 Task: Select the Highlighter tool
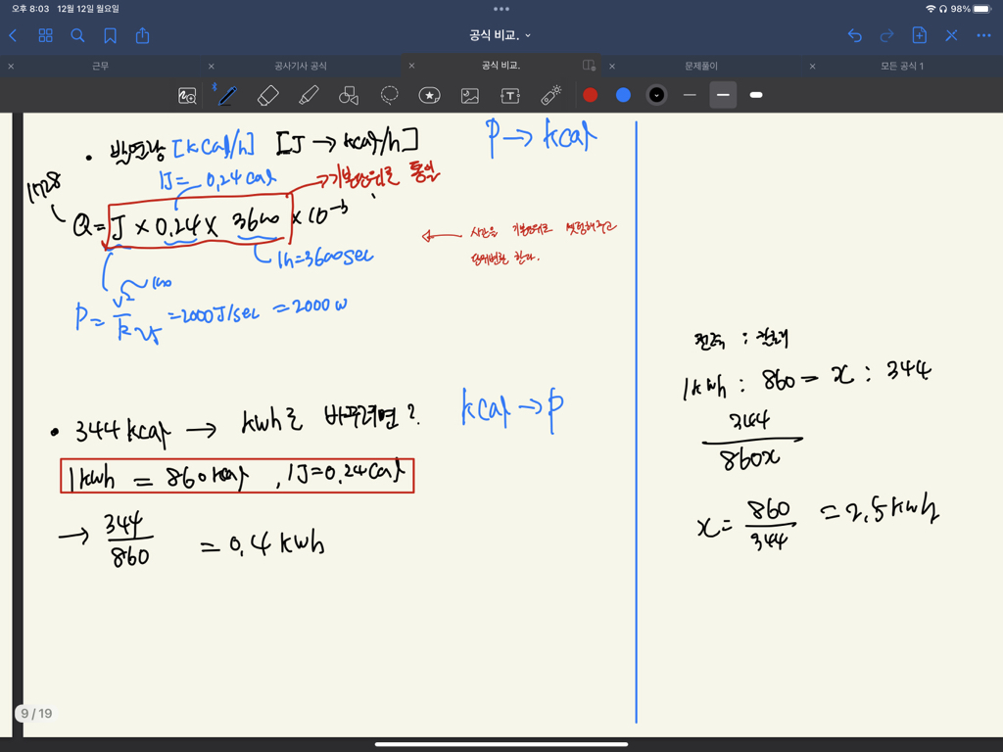pyautogui.click(x=309, y=96)
